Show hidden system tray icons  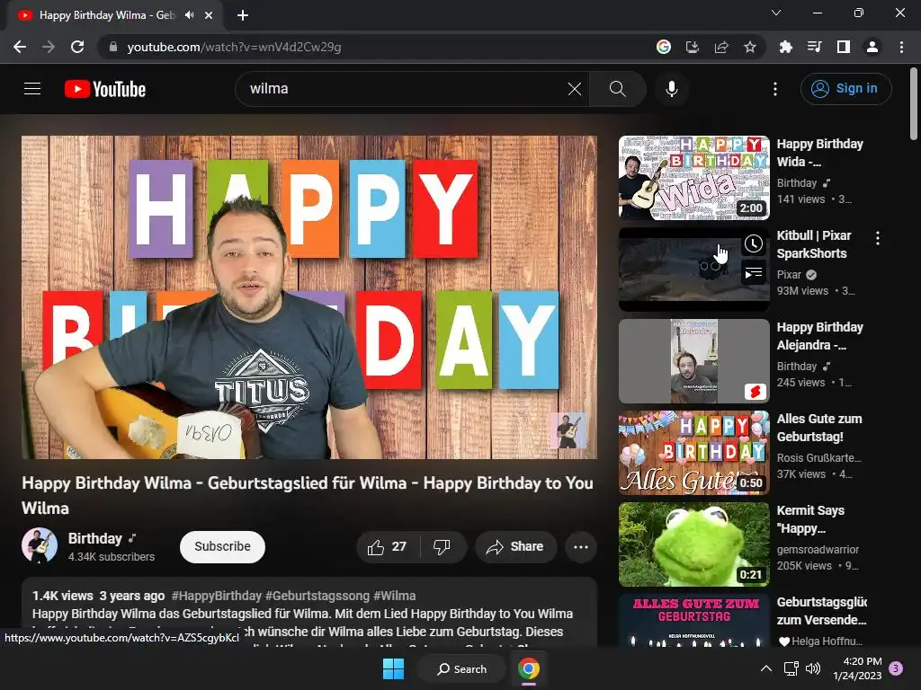point(766,668)
